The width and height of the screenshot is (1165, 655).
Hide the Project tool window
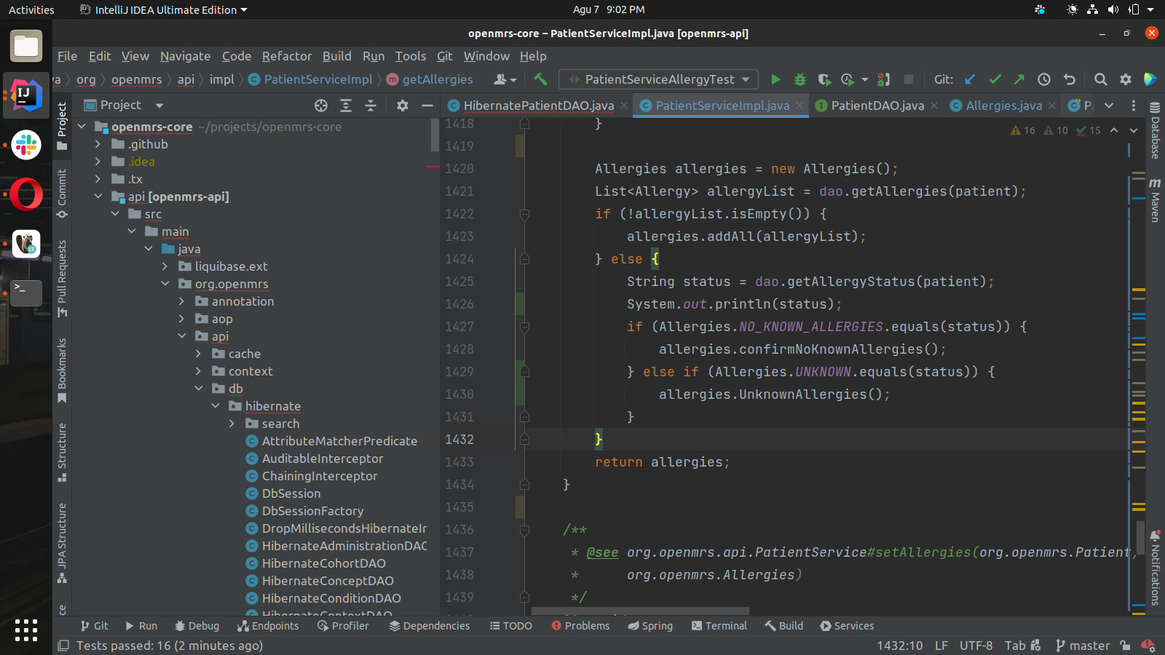427,106
